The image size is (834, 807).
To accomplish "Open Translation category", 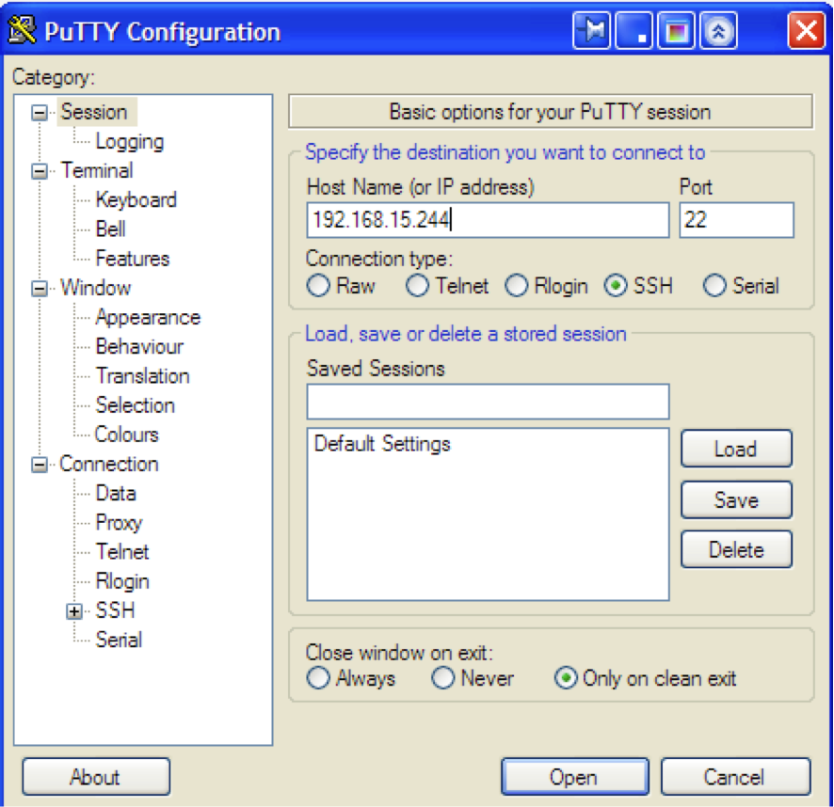I will [x=142, y=376].
